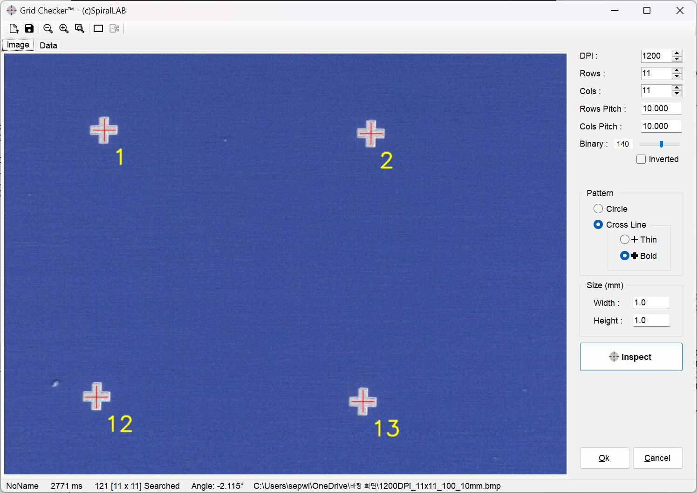Close the Grid Checker window
Screen dimensions: 697x493
pos(680,10)
